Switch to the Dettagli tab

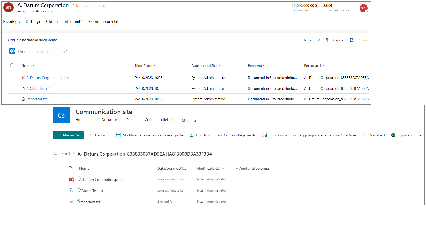click(x=33, y=22)
